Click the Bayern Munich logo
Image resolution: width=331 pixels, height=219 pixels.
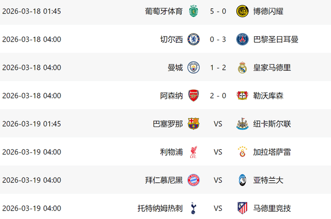coord(193,180)
